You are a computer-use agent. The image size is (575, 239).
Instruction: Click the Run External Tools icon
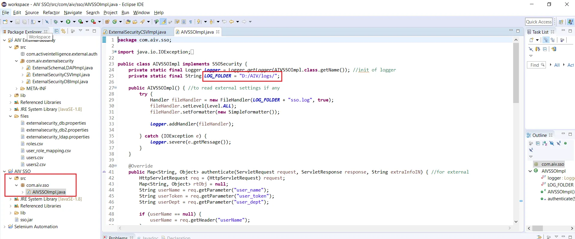click(x=93, y=22)
